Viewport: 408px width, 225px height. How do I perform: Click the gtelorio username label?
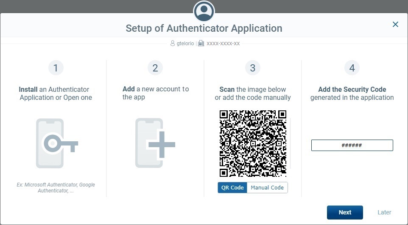(x=185, y=44)
